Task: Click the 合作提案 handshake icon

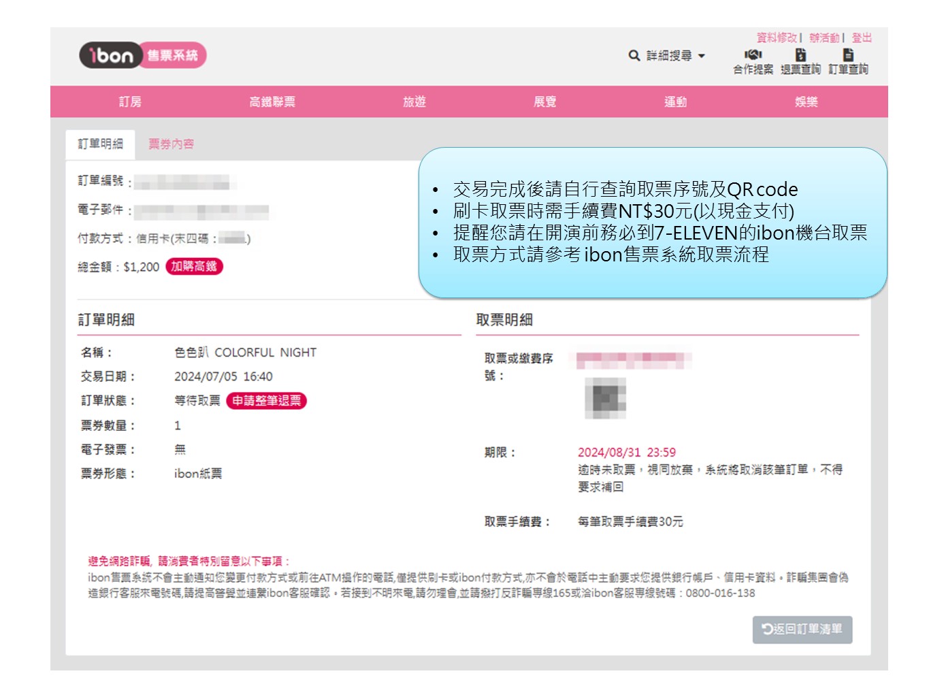Action: (x=753, y=55)
